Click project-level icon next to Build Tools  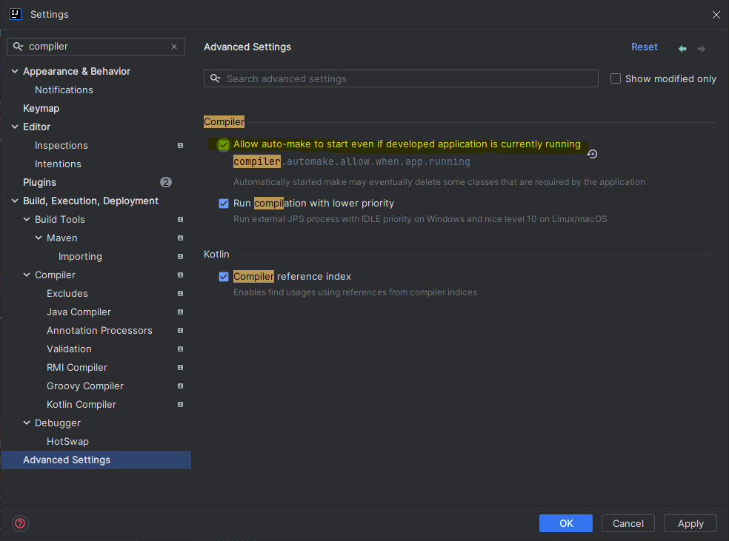coord(180,219)
